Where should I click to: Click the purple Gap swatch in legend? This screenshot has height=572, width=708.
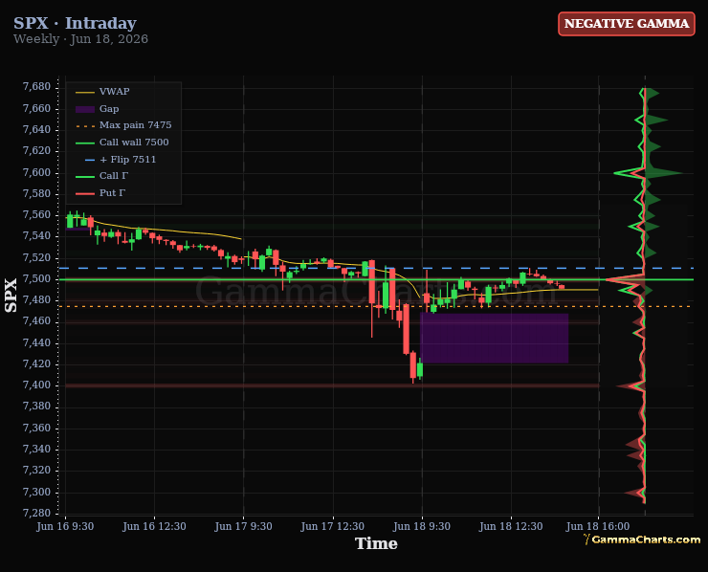[85, 109]
